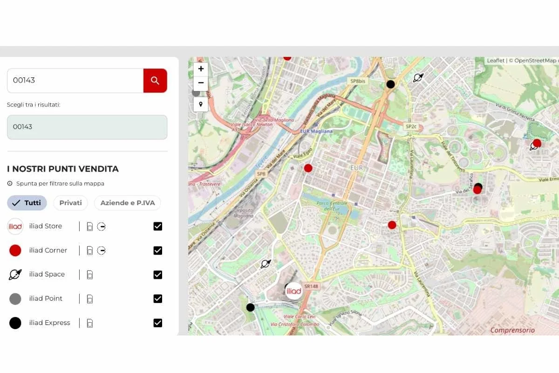
Task: Click the map locate-me pin button
Action: click(x=201, y=104)
